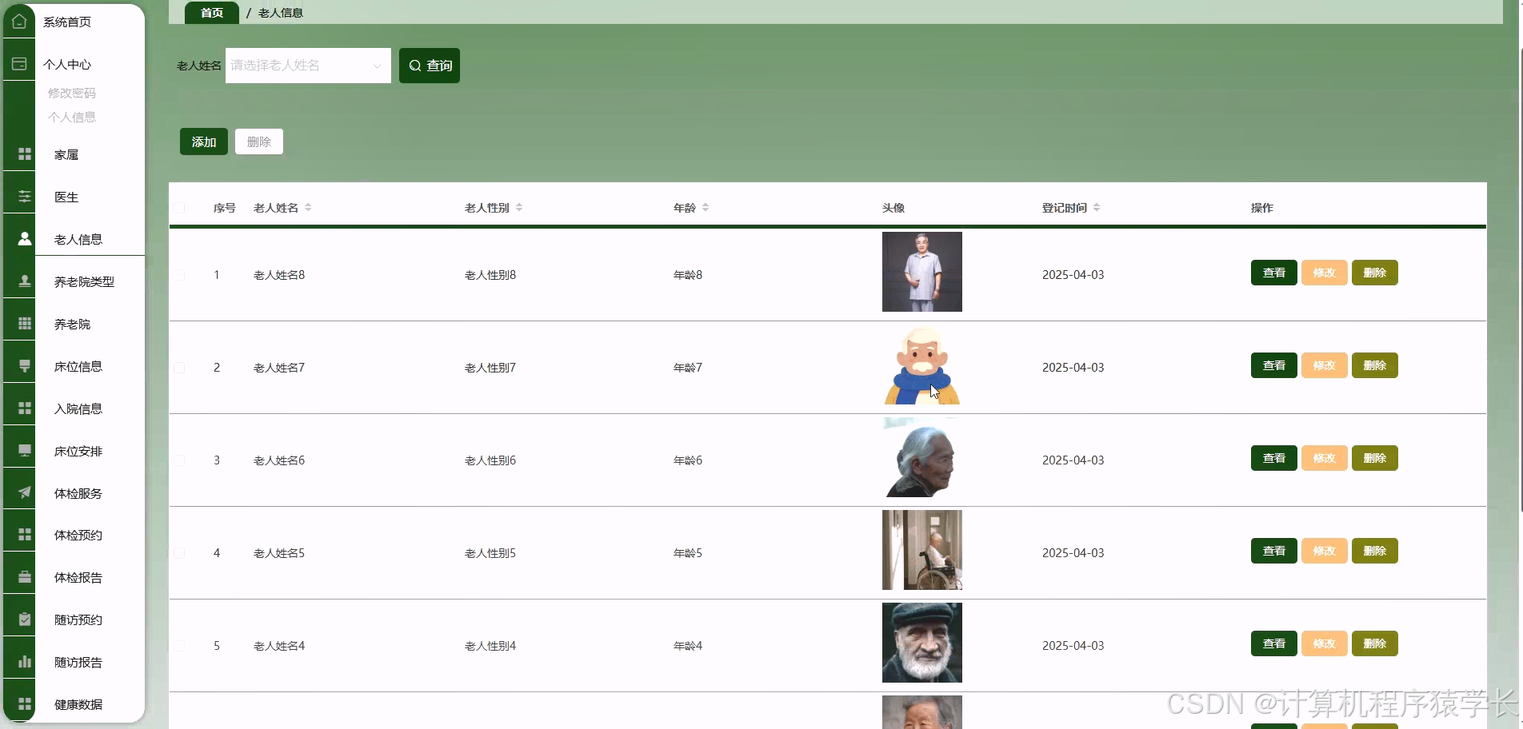Click the person icon beside 老人信息
The width and height of the screenshot is (1523, 729).
25,238
